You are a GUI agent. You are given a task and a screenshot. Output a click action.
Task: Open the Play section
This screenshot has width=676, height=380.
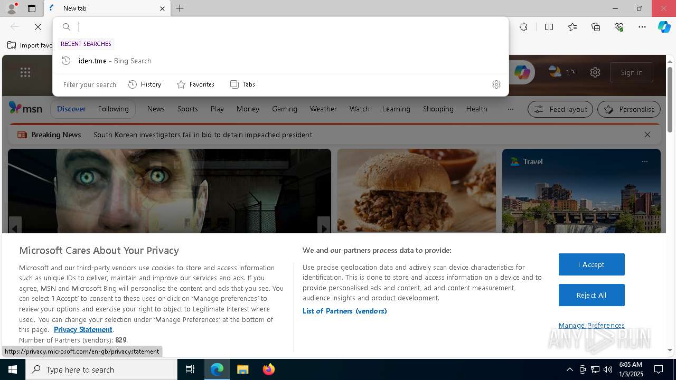coord(217,109)
